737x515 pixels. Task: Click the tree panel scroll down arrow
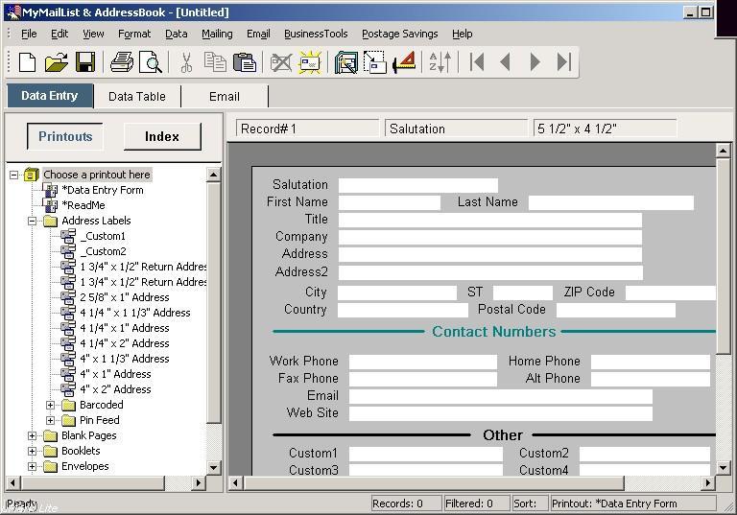point(213,467)
